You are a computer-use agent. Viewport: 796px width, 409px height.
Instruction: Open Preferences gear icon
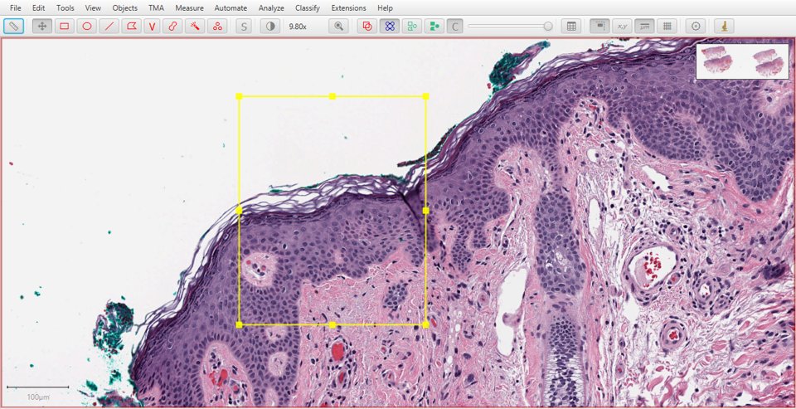[696, 26]
